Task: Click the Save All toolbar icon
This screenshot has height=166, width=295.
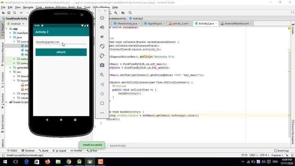Action: pyautogui.click(x=9, y=13)
